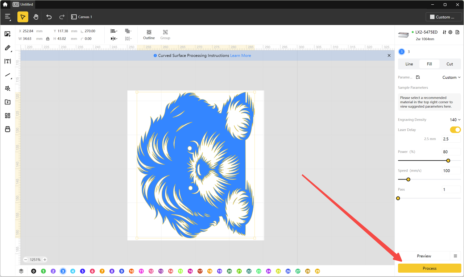Screen dimensions: 464x277
Task: Open the Learn More link
Action: (x=240, y=55)
